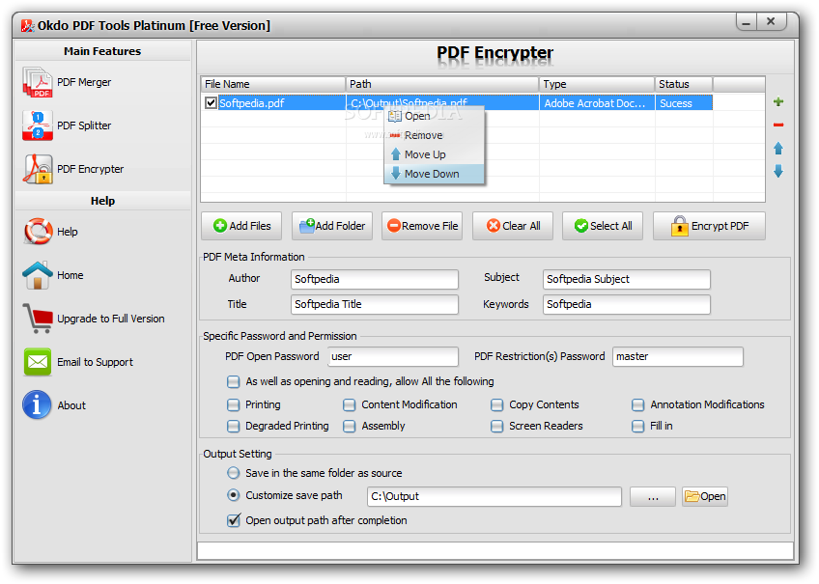The image size is (819, 584).
Task: Click the 'Email to Support' label
Action: 95,362
